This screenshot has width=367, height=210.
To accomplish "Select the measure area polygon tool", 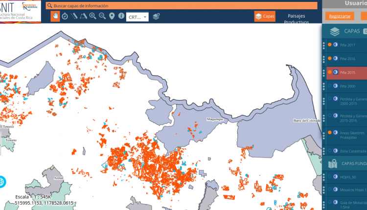I will (x=83, y=16).
